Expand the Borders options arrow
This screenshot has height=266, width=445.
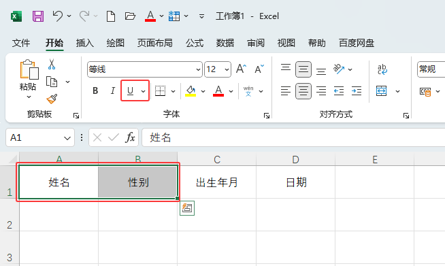173,91
